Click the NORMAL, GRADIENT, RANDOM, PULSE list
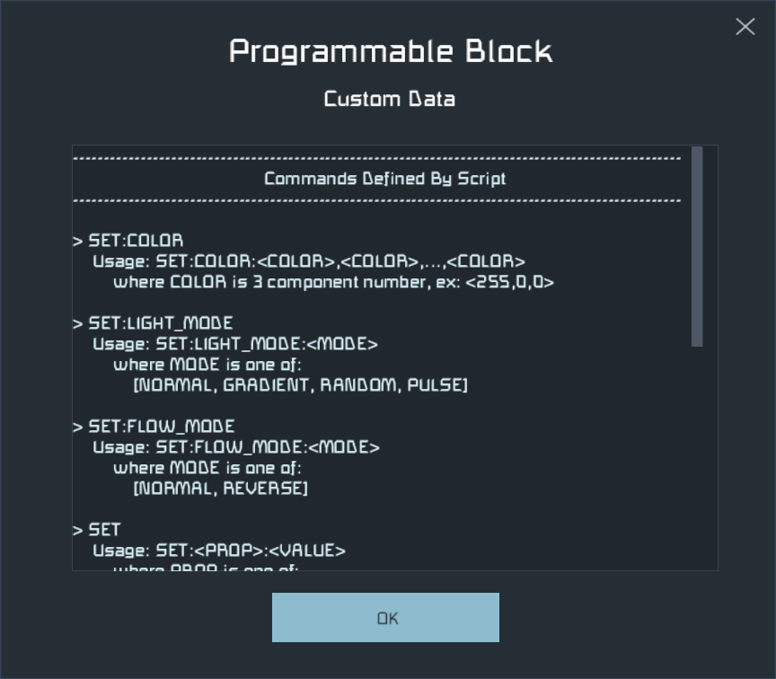The image size is (776, 679). (x=300, y=385)
